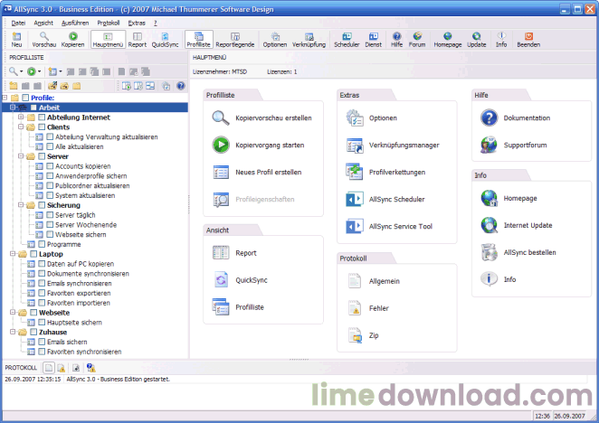The height and width of the screenshot is (423, 599).
Task: Open the Protokoll menu in menu bar
Action: pyautogui.click(x=109, y=22)
